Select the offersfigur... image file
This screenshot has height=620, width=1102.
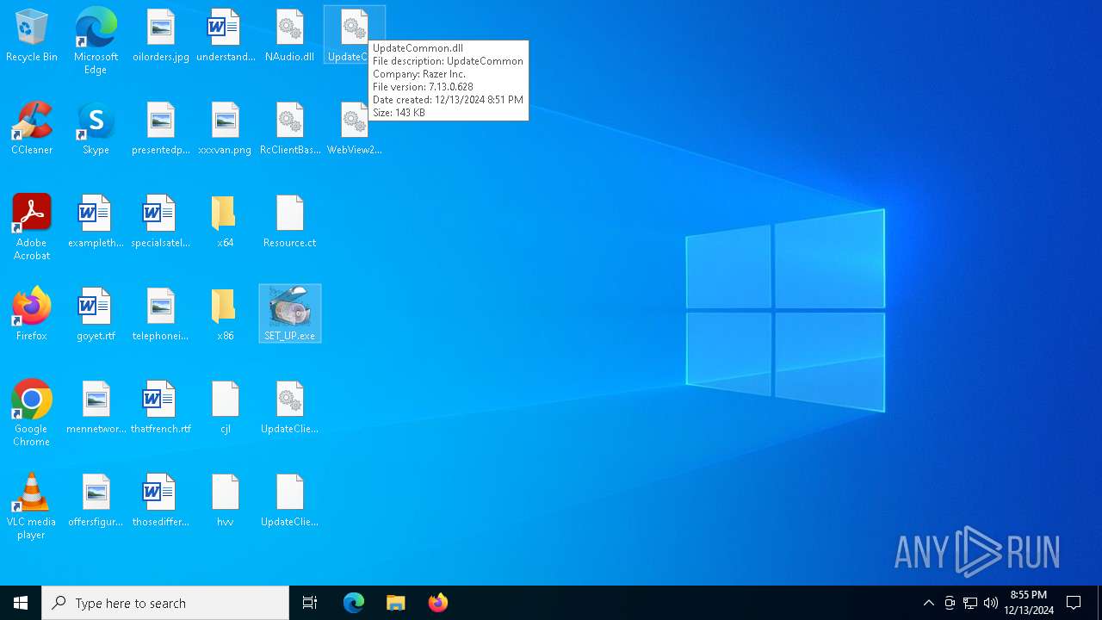pyautogui.click(x=96, y=500)
